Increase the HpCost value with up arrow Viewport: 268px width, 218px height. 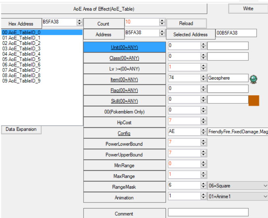203,119
